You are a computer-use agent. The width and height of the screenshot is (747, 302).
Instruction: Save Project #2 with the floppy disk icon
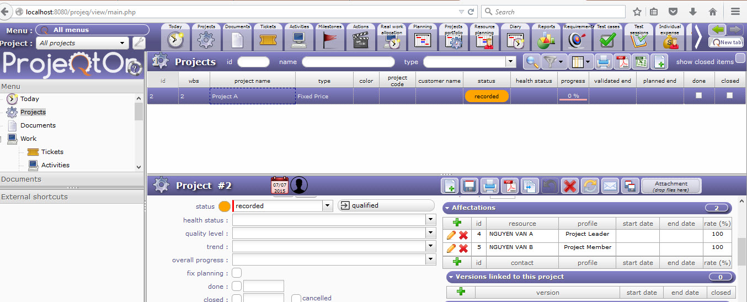(468, 186)
